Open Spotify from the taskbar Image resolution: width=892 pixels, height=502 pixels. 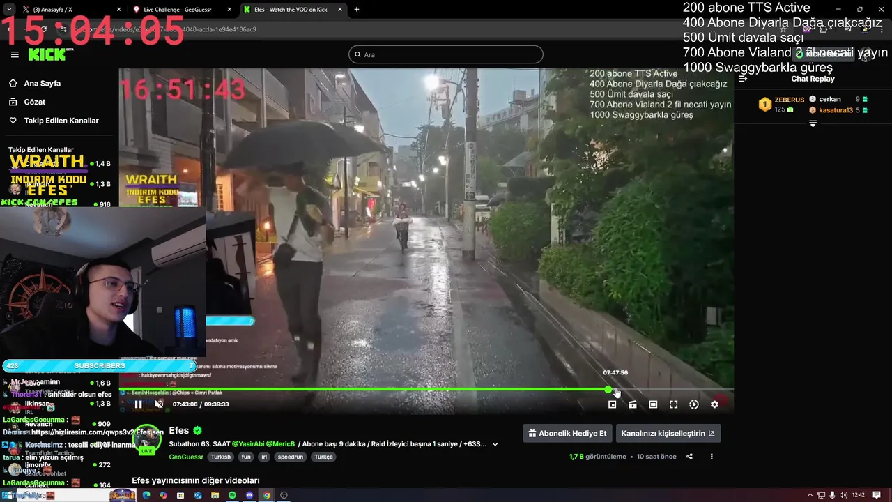232,495
